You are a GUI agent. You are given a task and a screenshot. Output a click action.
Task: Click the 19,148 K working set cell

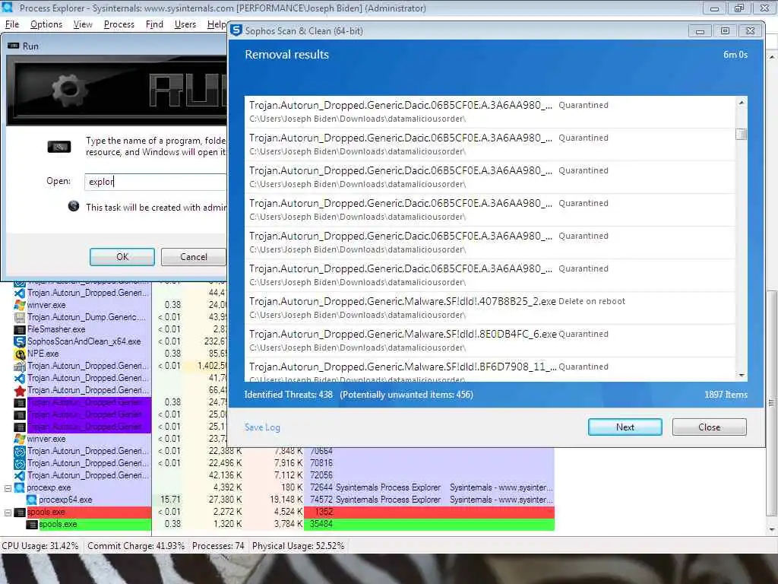(x=286, y=500)
